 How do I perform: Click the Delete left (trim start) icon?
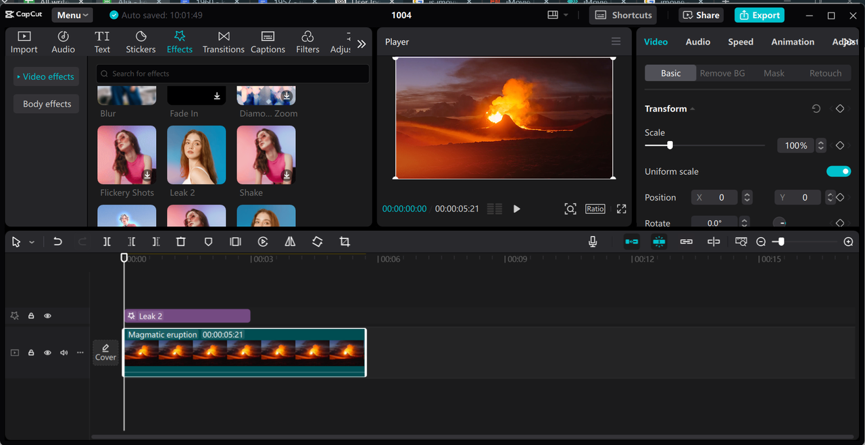tap(132, 242)
